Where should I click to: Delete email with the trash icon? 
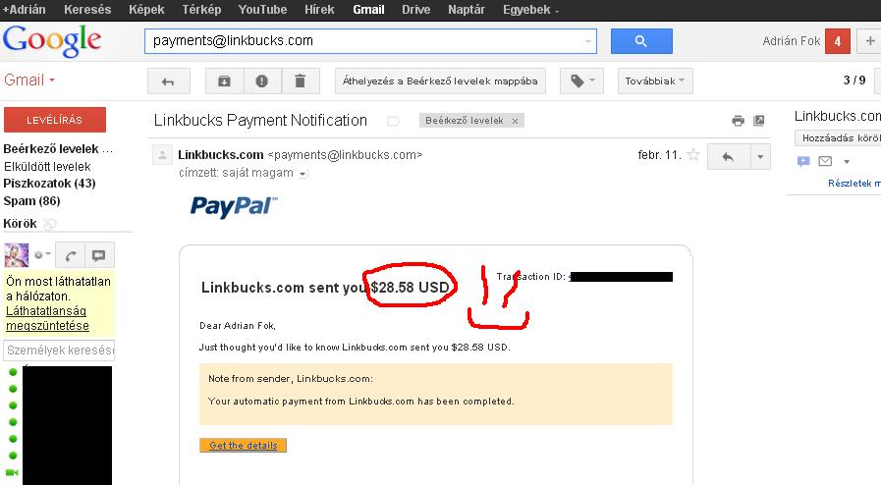click(300, 81)
